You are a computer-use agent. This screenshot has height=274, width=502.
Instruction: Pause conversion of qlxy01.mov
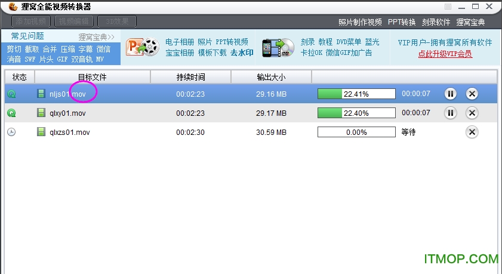tap(451, 113)
